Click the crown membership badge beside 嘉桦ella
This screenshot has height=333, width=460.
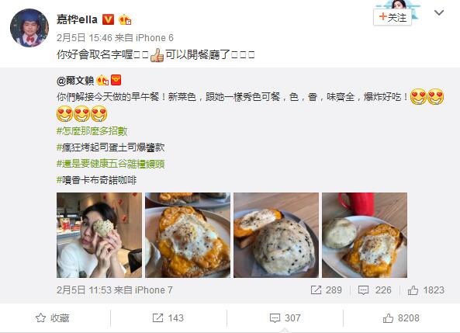click(x=125, y=19)
